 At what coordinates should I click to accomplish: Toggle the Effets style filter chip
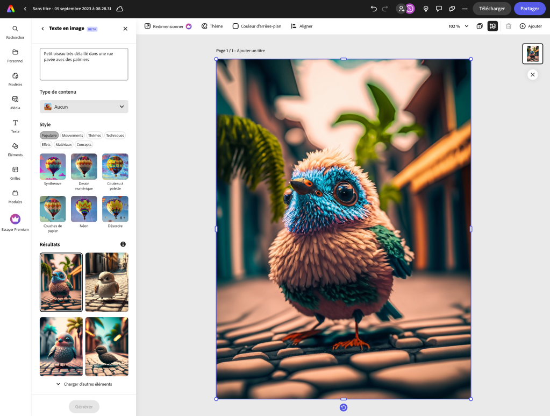(x=46, y=145)
